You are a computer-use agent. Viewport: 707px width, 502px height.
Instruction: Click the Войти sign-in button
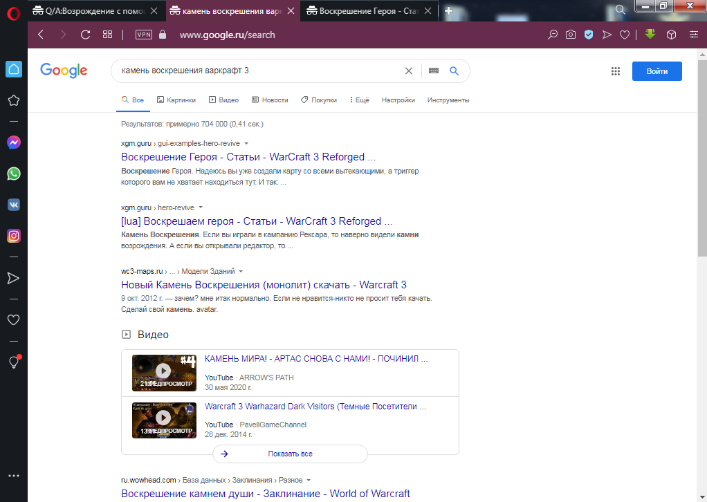click(657, 71)
